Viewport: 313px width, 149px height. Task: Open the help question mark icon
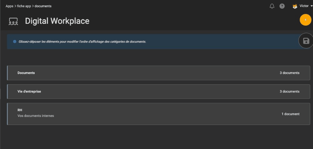pyautogui.click(x=282, y=6)
